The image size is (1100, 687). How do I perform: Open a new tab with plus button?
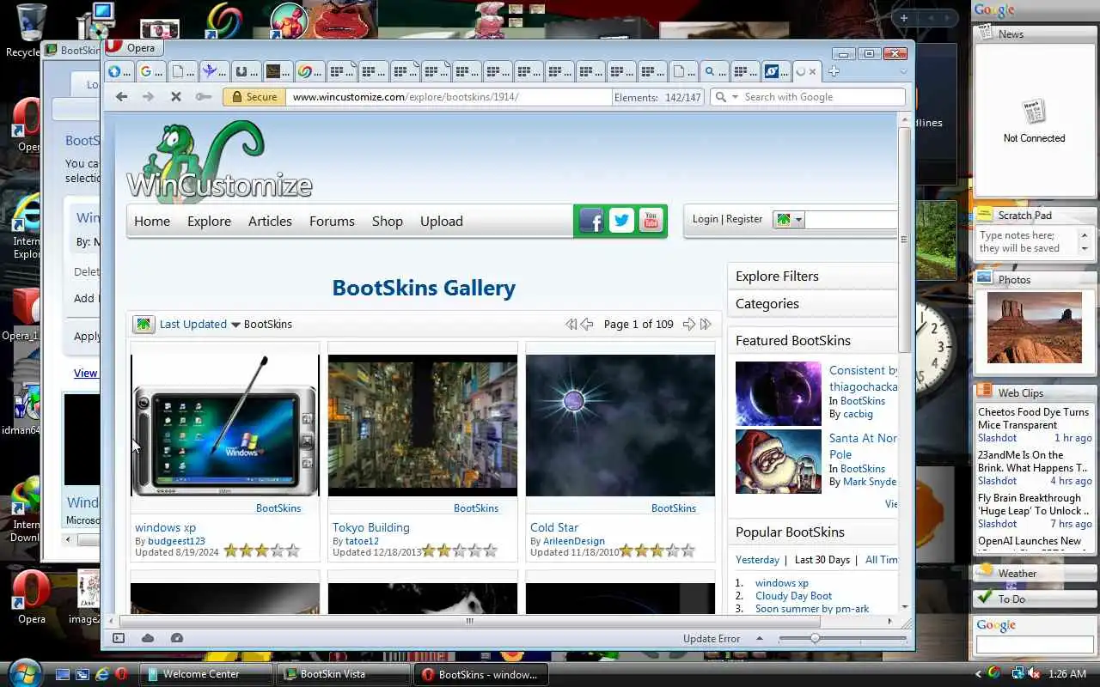[x=834, y=71]
